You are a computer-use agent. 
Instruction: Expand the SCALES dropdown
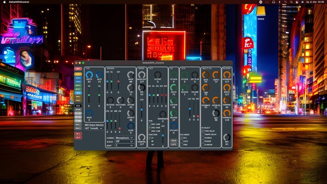[x=125, y=141]
